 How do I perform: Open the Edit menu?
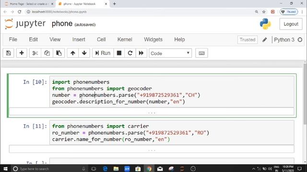coord(33,40)
